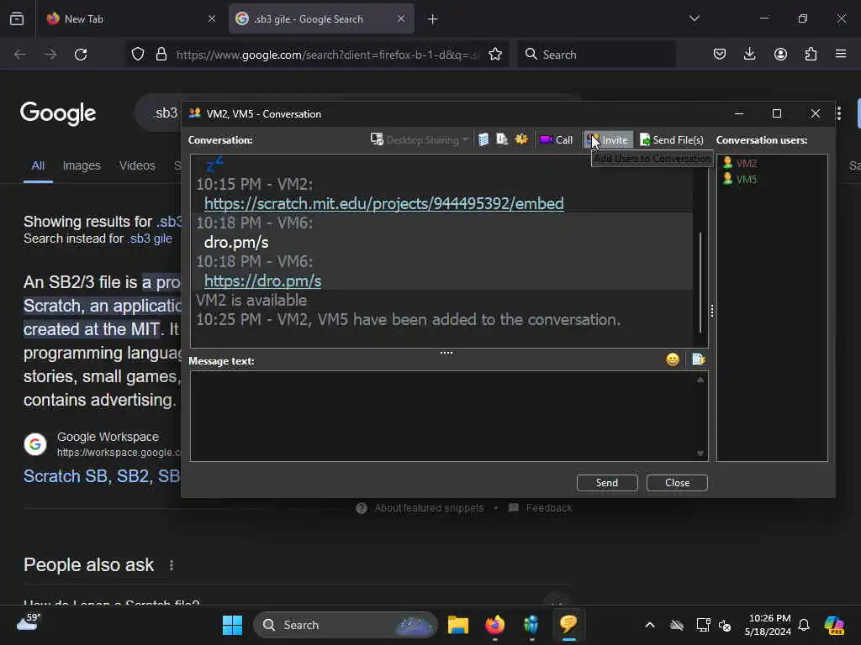Viewport: 861px width, 645px height.
Task: Switch to the New Tab browser tab
Action: click(x=130, y=18)
